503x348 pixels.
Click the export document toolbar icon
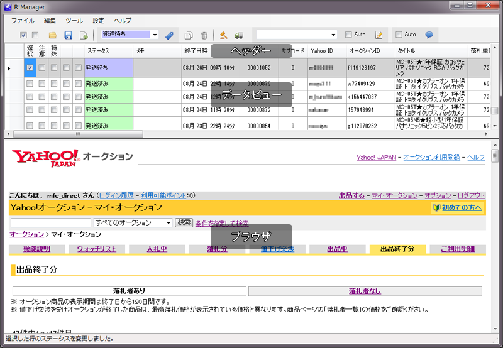click(84, 35)
